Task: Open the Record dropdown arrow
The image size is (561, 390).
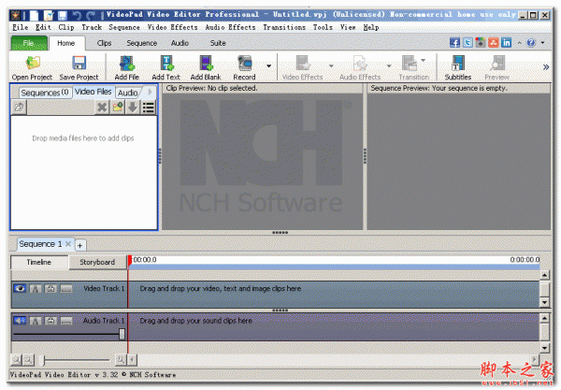Action: coord(268,65)
